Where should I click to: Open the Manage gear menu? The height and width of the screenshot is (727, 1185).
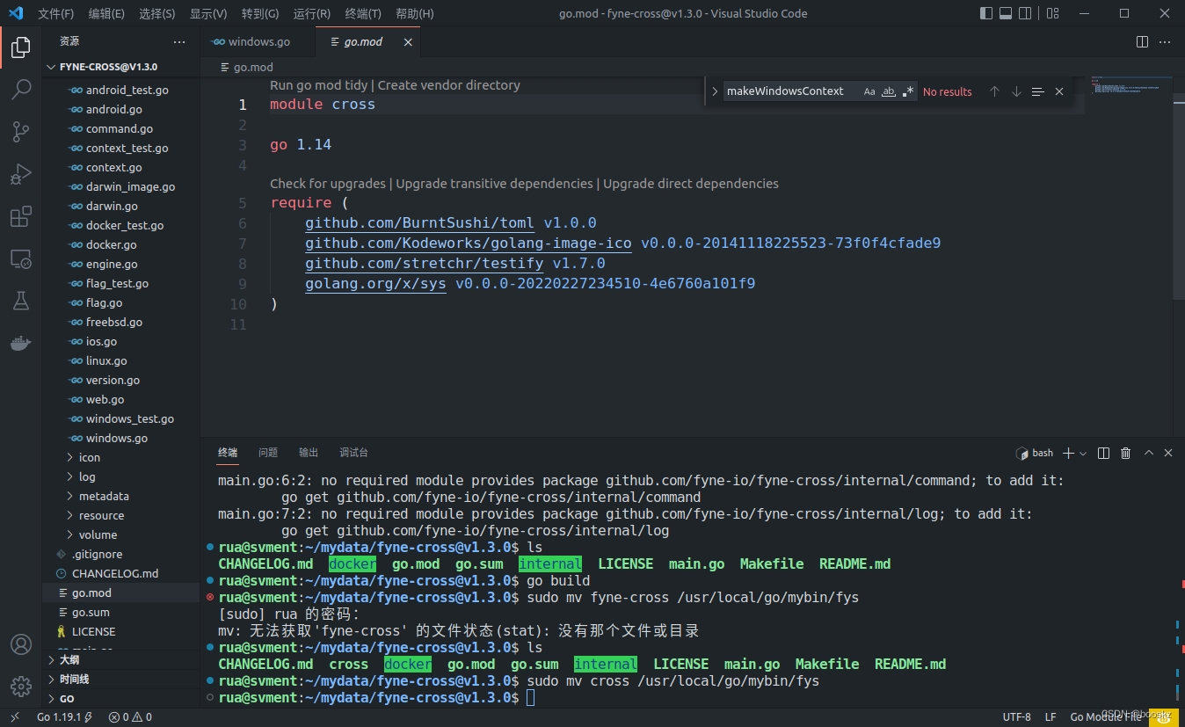pos(20,687)
